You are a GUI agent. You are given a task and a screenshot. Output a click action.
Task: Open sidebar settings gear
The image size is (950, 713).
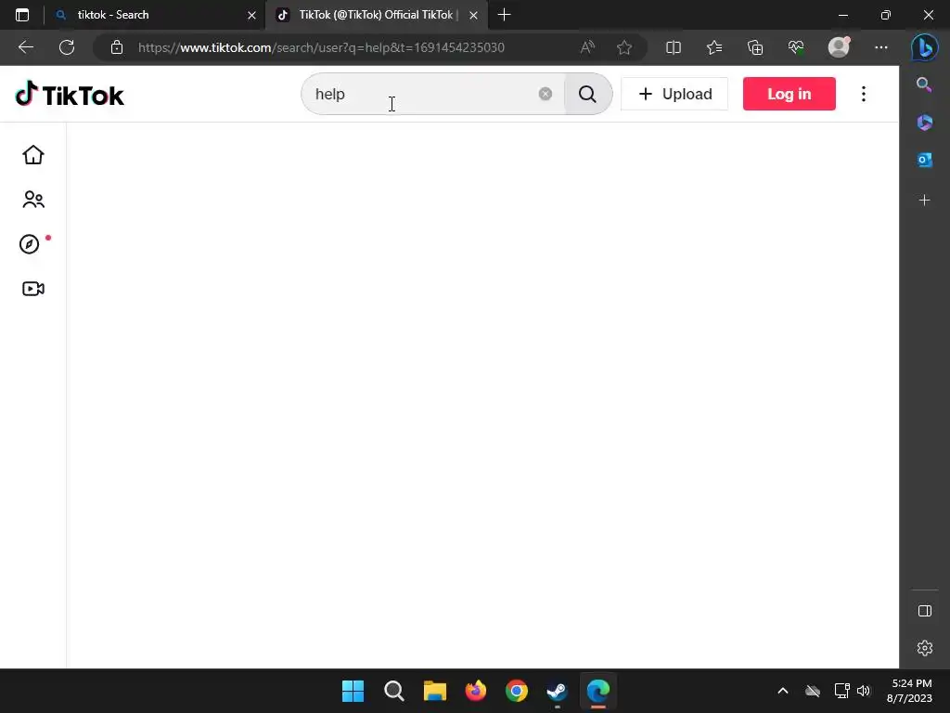click(x=925, y=648)
